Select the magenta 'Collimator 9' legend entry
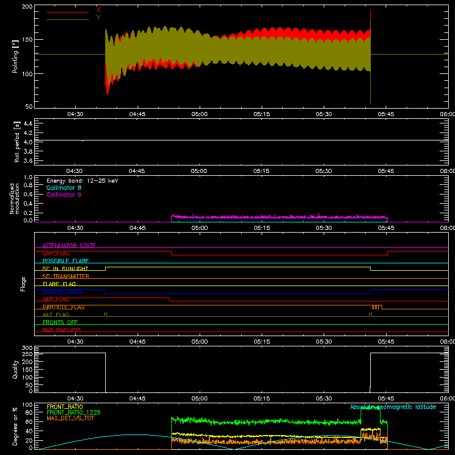Image resolution: width=455 pixels, height=455 pixels. pyautogui.click(x=64, y=195)
